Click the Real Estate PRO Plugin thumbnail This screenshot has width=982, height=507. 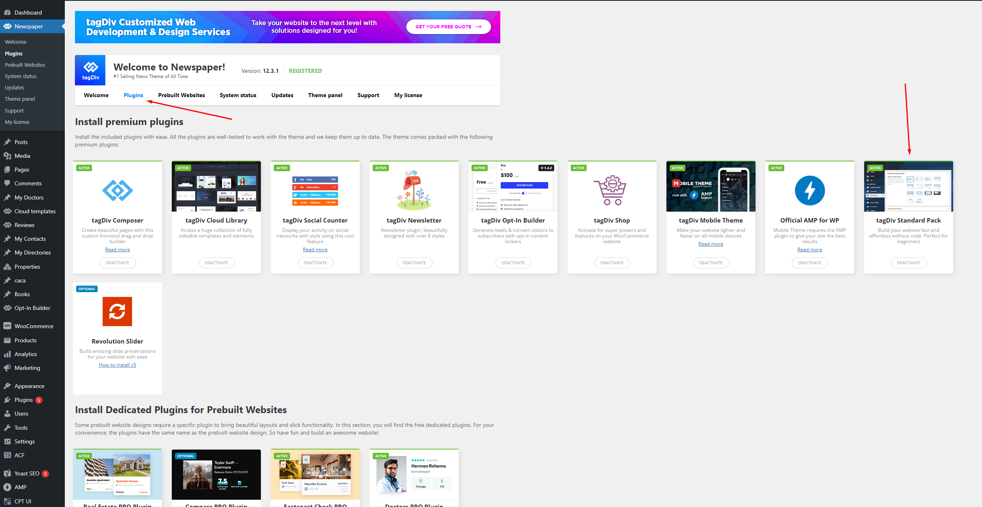tap(117, 475)
